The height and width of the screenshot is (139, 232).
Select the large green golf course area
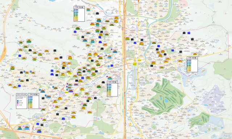point(163,97)
